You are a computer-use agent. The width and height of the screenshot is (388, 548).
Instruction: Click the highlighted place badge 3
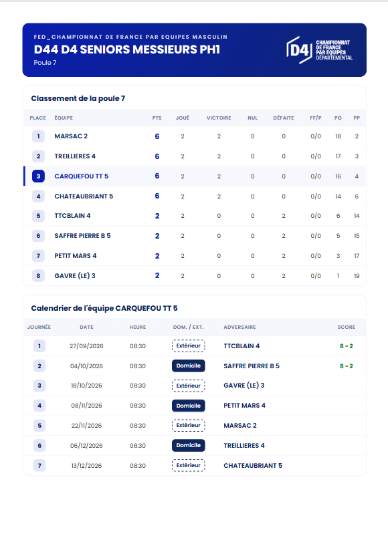coord(39,176)
